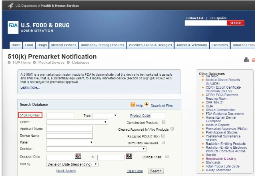Click the Download Files arrow icon

click(147, 104)
